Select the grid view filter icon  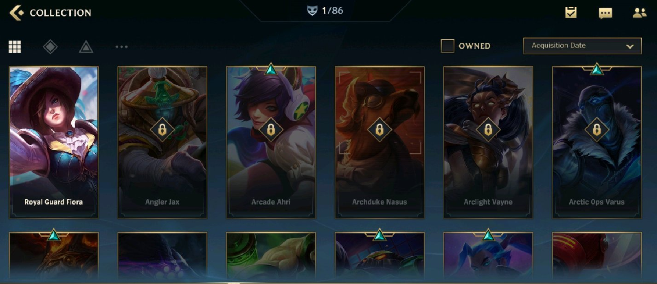pos(15,47)
